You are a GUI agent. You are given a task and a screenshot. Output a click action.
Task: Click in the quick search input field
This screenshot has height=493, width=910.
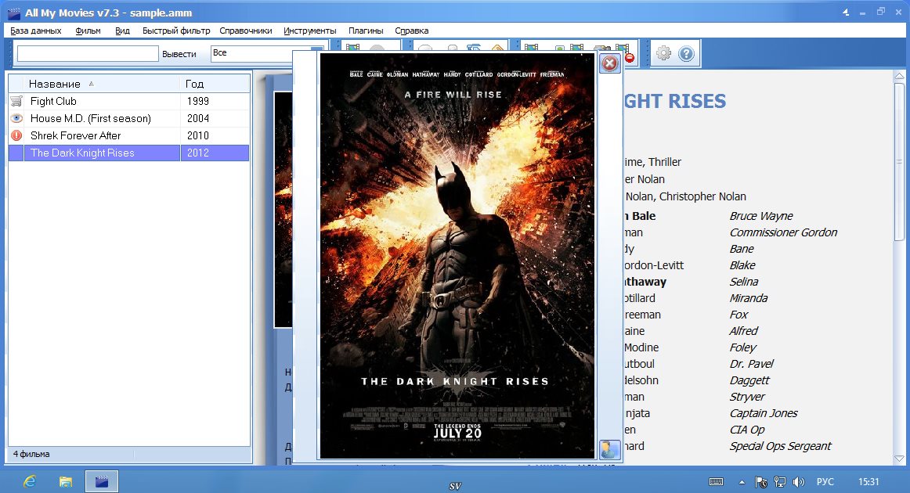88,54
